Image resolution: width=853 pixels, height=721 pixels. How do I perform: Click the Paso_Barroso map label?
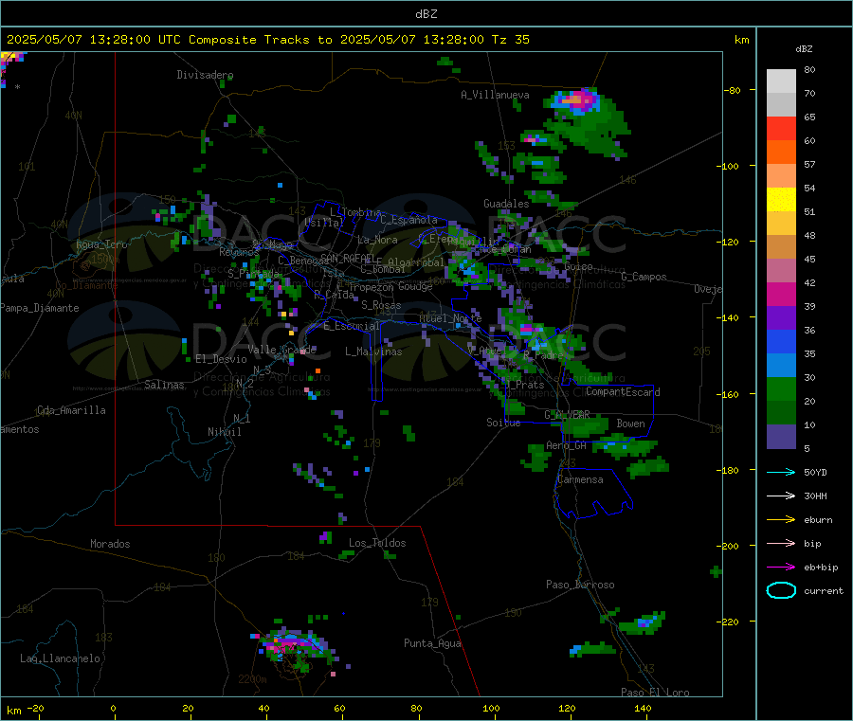tap(580, 585)
